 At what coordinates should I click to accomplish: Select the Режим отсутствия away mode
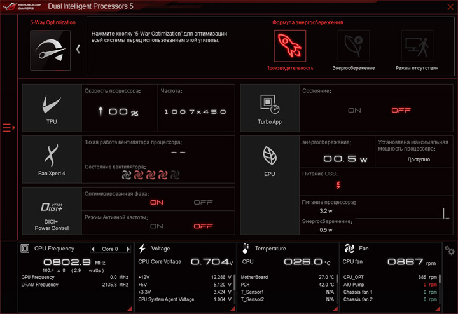coord(417,46)
